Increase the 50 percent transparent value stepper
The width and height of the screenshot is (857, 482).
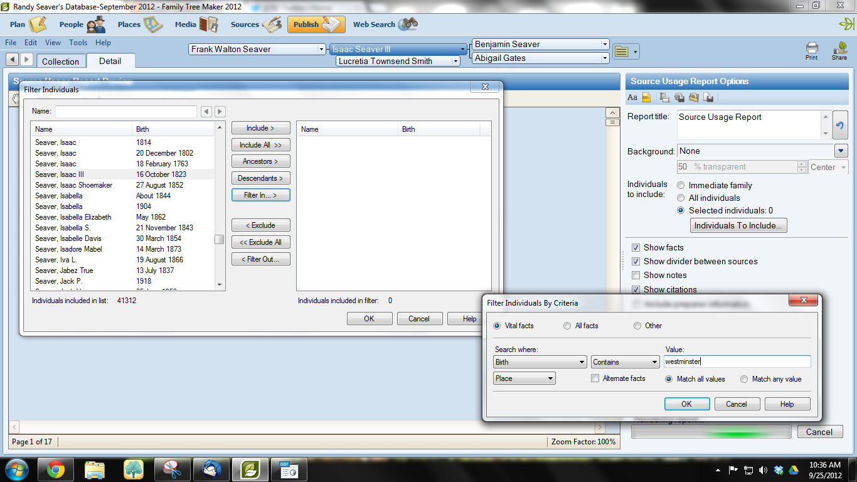pyautogui.click(x=802, y=164)
